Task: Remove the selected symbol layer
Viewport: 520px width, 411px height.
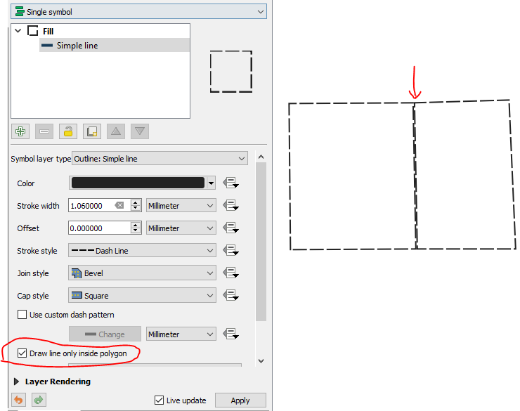Action: (x=44, y=131)
